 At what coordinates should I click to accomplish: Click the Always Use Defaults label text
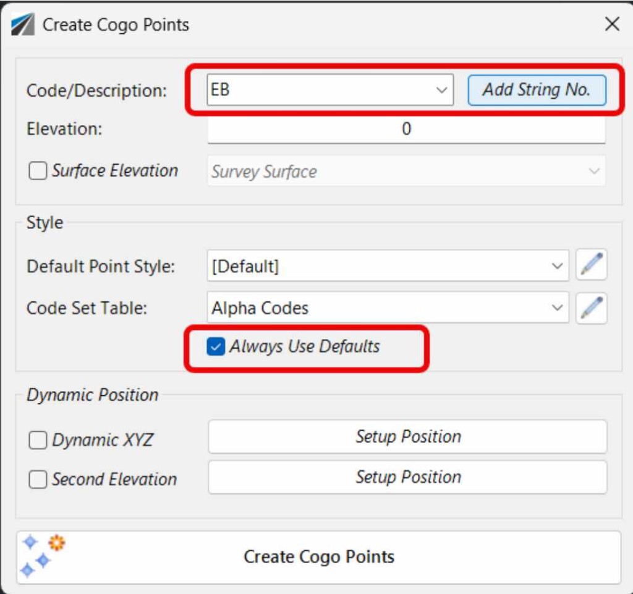click(305, 347)
